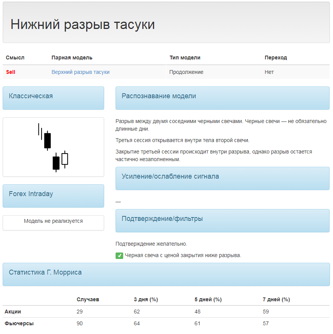Screen dimensions: 333x334
Task: Click the value 57 in Фьючерсы row
Action: pyautogui.click(x=266, y=323)
